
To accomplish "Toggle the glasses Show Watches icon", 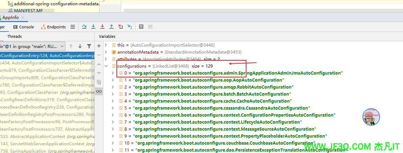I will (99, 91).
